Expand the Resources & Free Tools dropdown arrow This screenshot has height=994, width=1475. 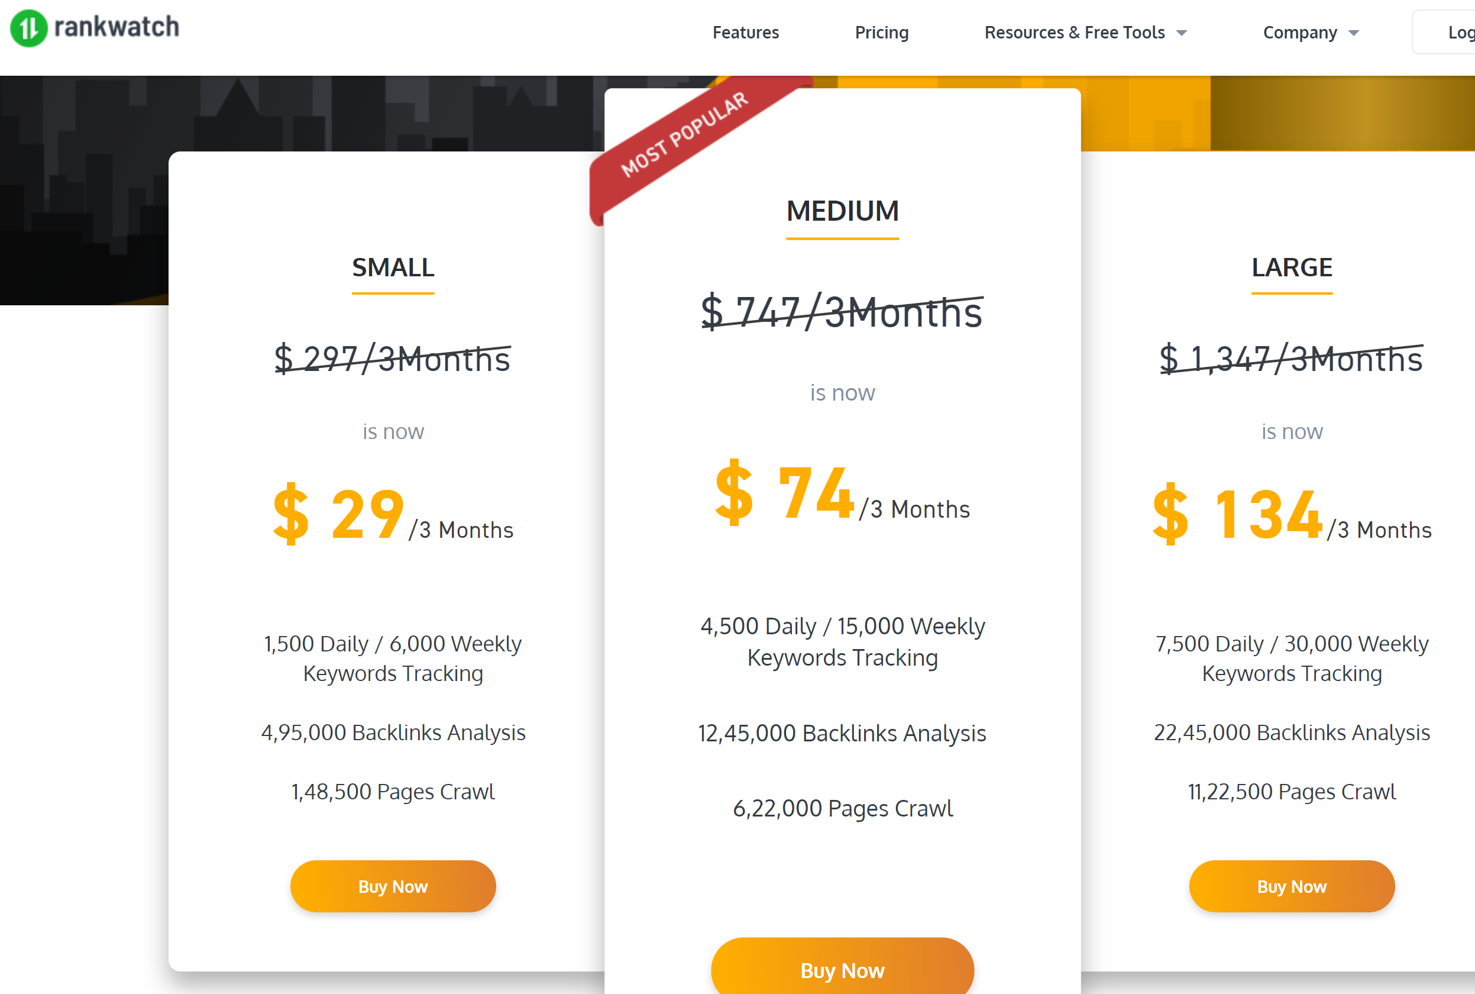[1182, 33]
